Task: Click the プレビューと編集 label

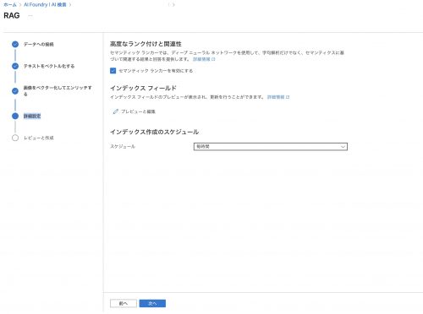Action: pos(138,111)
